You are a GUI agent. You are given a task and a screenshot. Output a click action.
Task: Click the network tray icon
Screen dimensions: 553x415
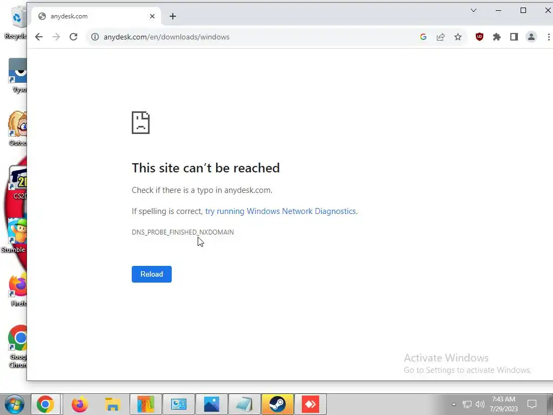coord(467,404)
